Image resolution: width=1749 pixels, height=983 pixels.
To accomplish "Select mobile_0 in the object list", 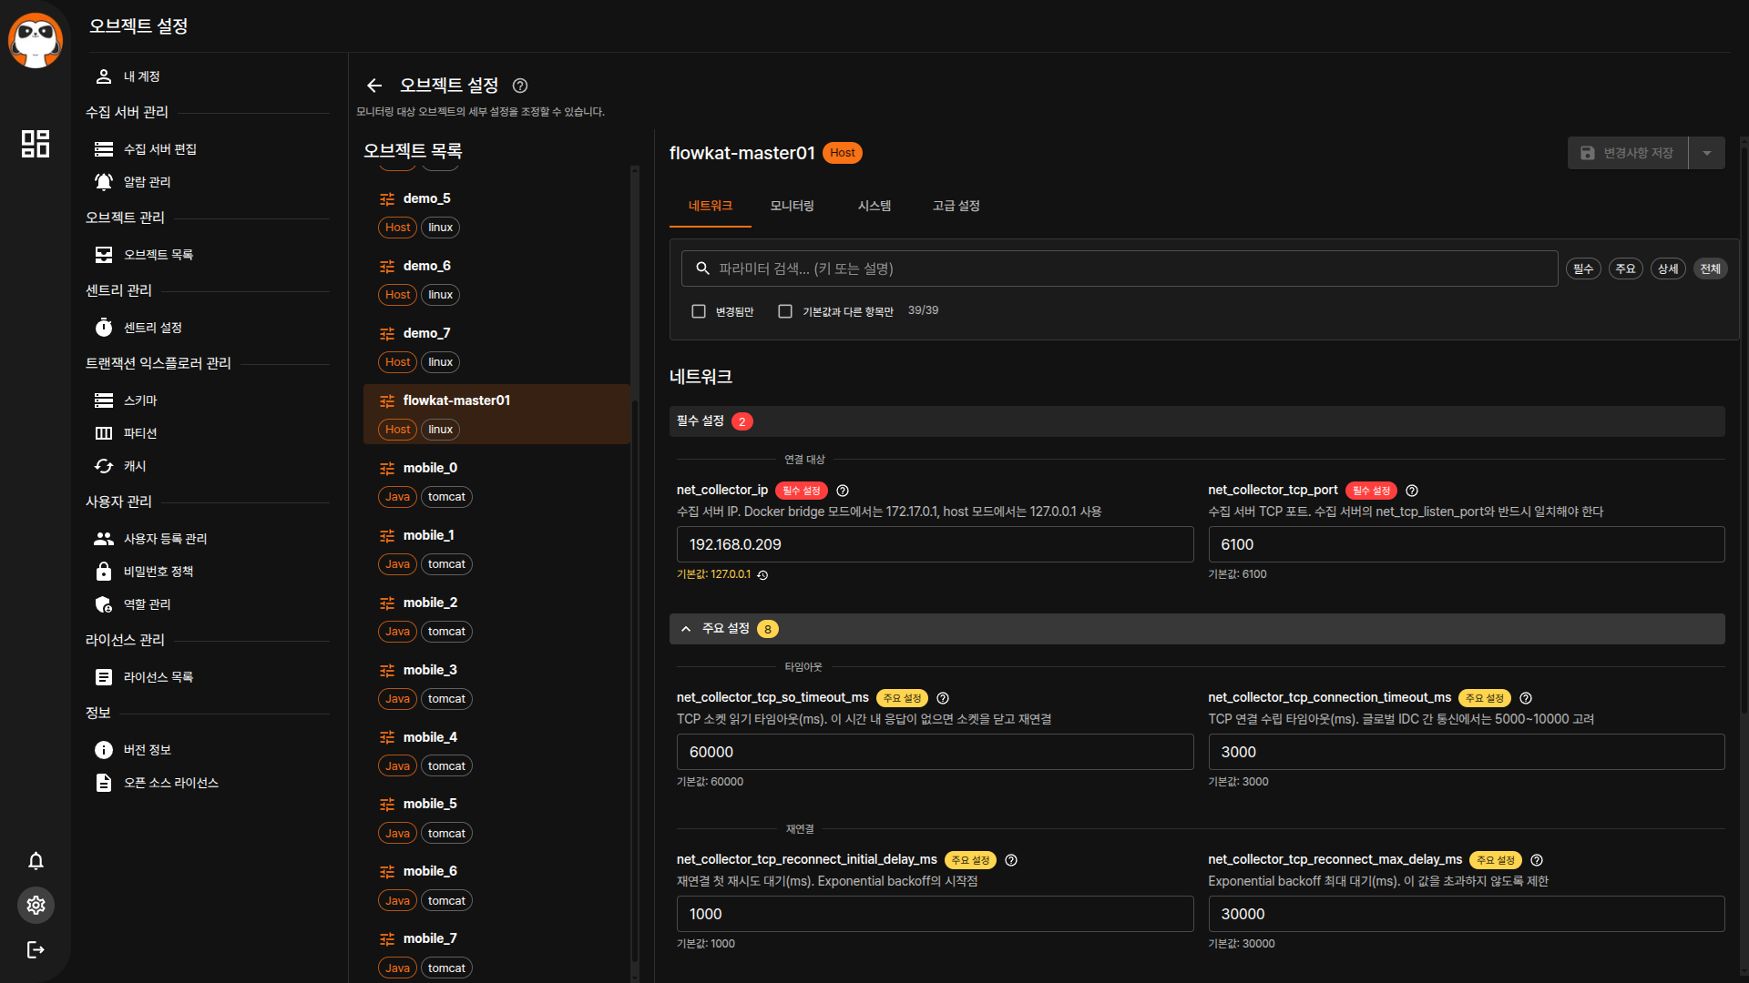I will [430, 468].
